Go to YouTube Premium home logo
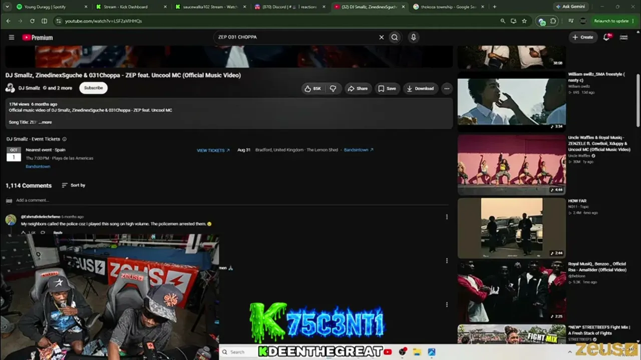Viewport: 641px width, 360px height. 38,37
